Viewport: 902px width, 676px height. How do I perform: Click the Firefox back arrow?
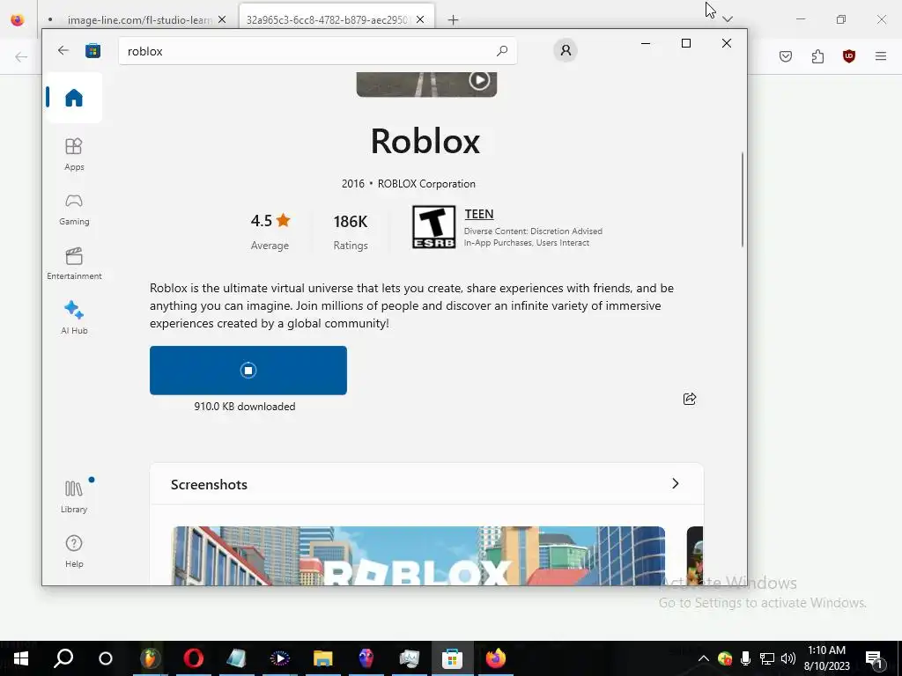[x=21, y=56]
